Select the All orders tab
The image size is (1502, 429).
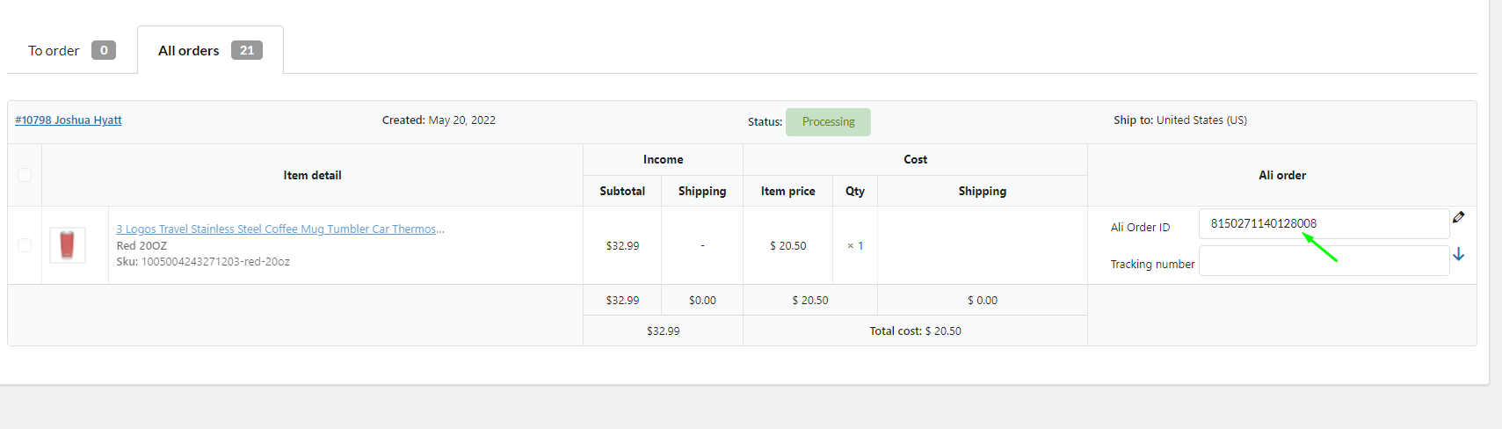pyautogui.click(x=210, y=50)
